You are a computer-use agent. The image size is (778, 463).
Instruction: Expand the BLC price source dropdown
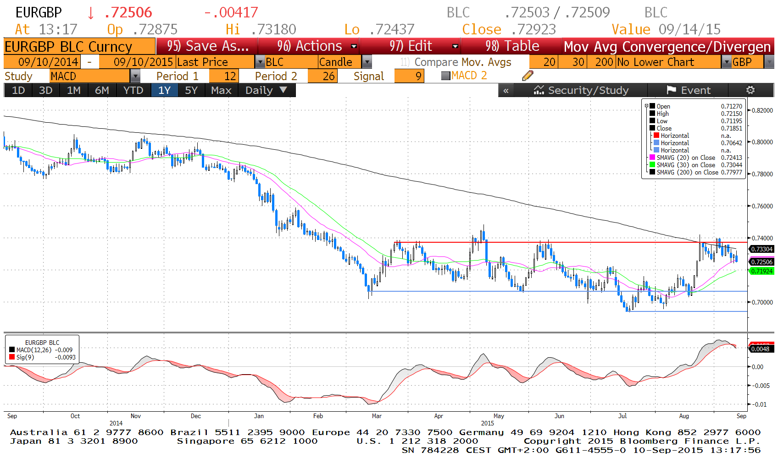click(260, 62)
